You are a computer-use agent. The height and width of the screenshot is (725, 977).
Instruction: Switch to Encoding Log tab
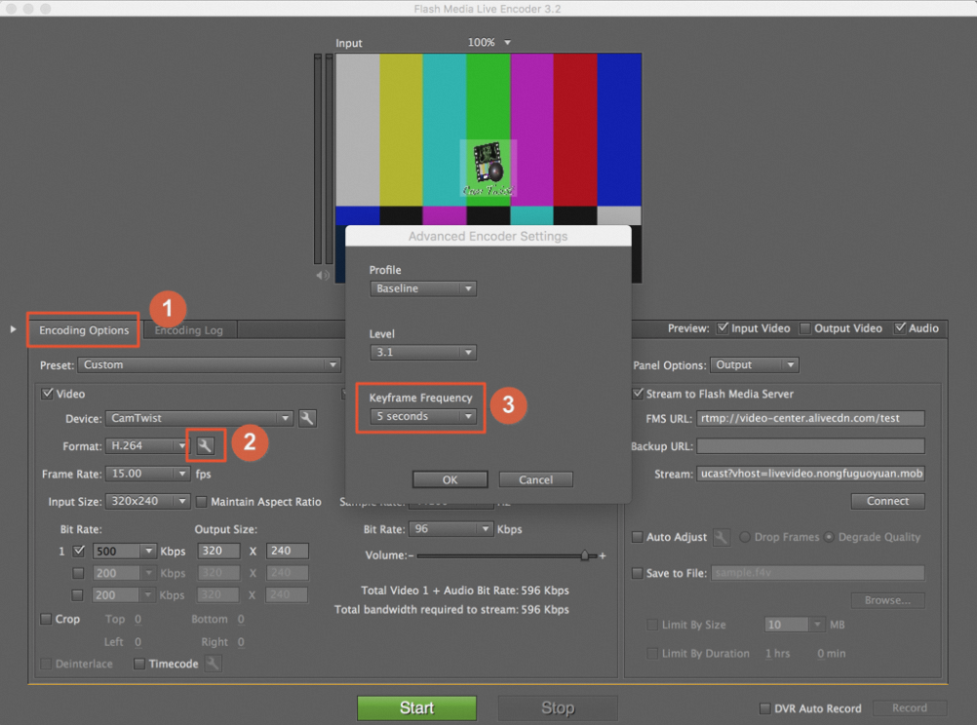point(189,330)
